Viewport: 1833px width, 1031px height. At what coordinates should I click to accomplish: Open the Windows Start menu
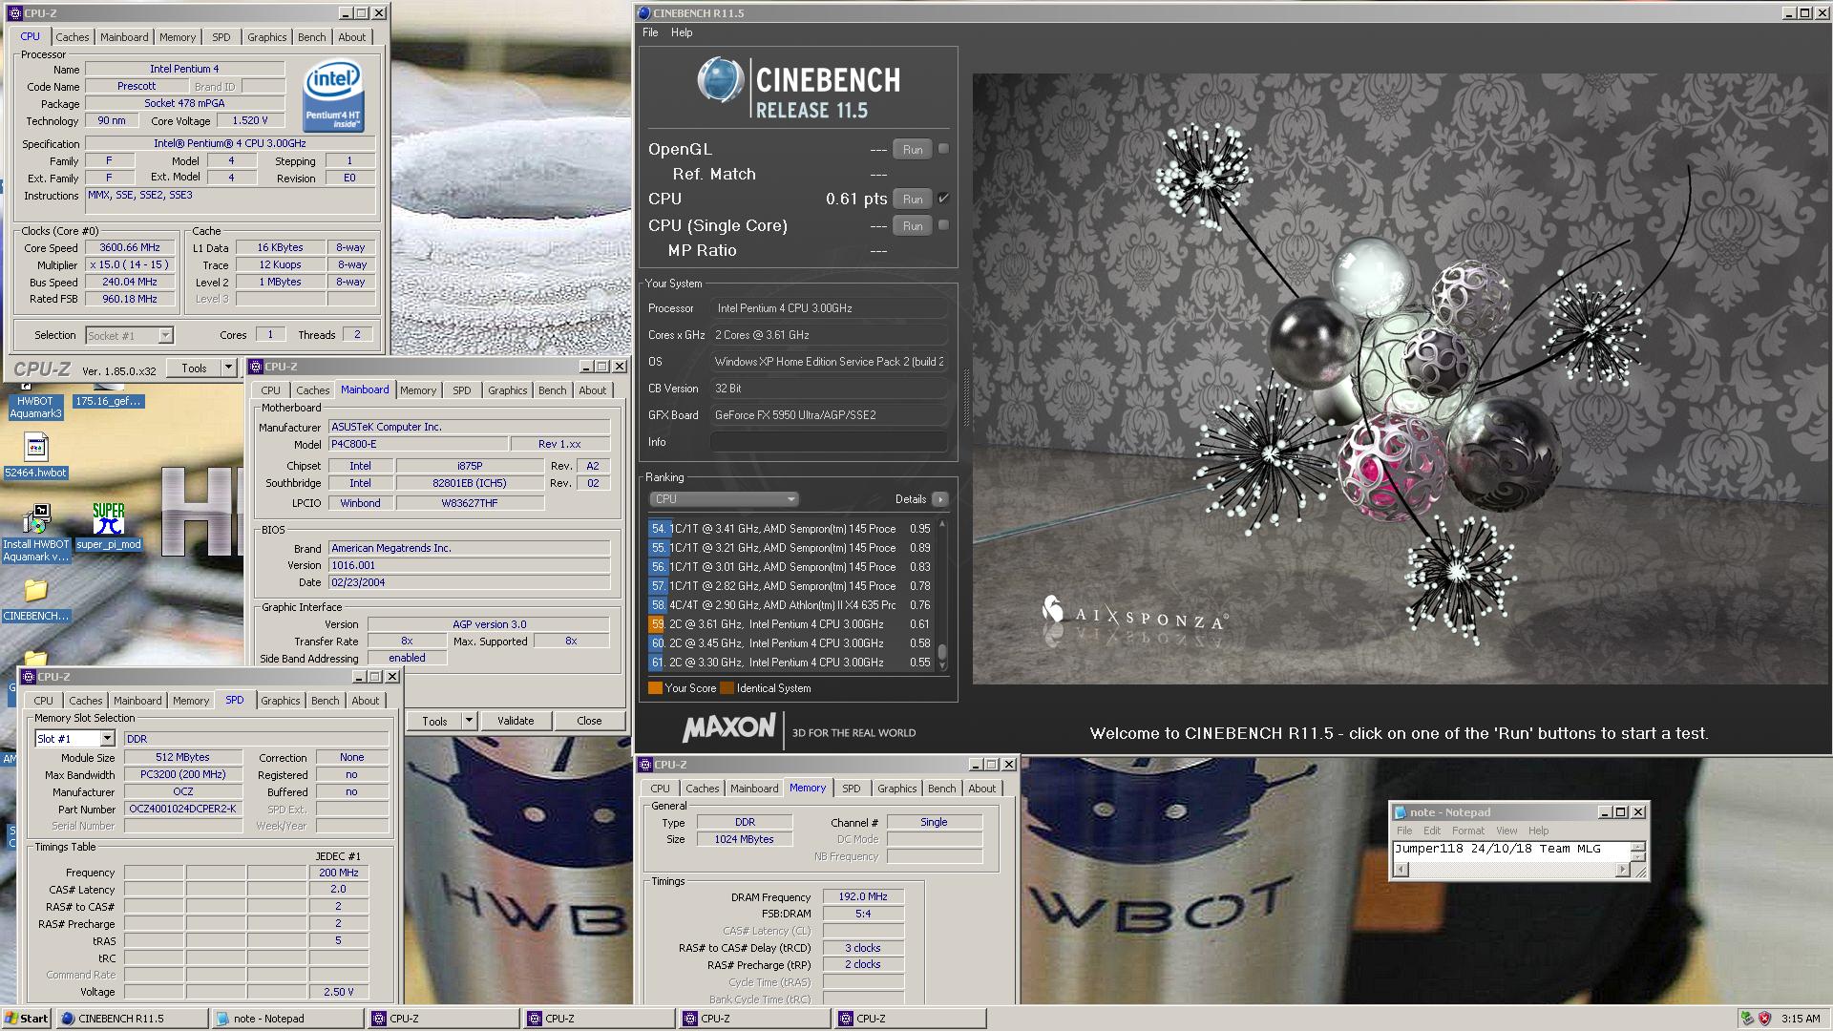point(27,1019)
